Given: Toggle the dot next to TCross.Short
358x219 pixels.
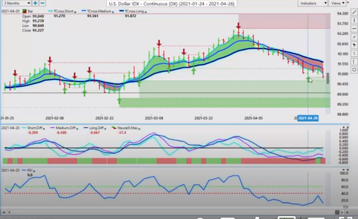Looking at the screenshot, I should click(x=75, y=12).
